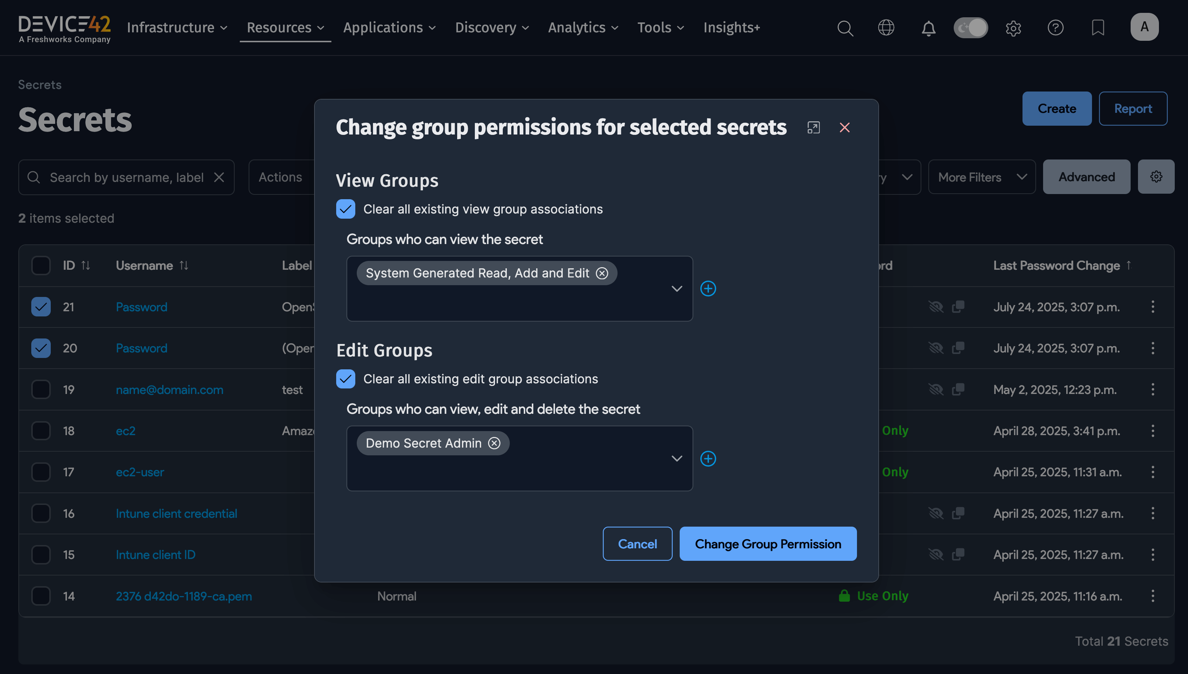Expand the edit groups dropdown
The width and height of the screenshot is (1188, 674).
677,458
